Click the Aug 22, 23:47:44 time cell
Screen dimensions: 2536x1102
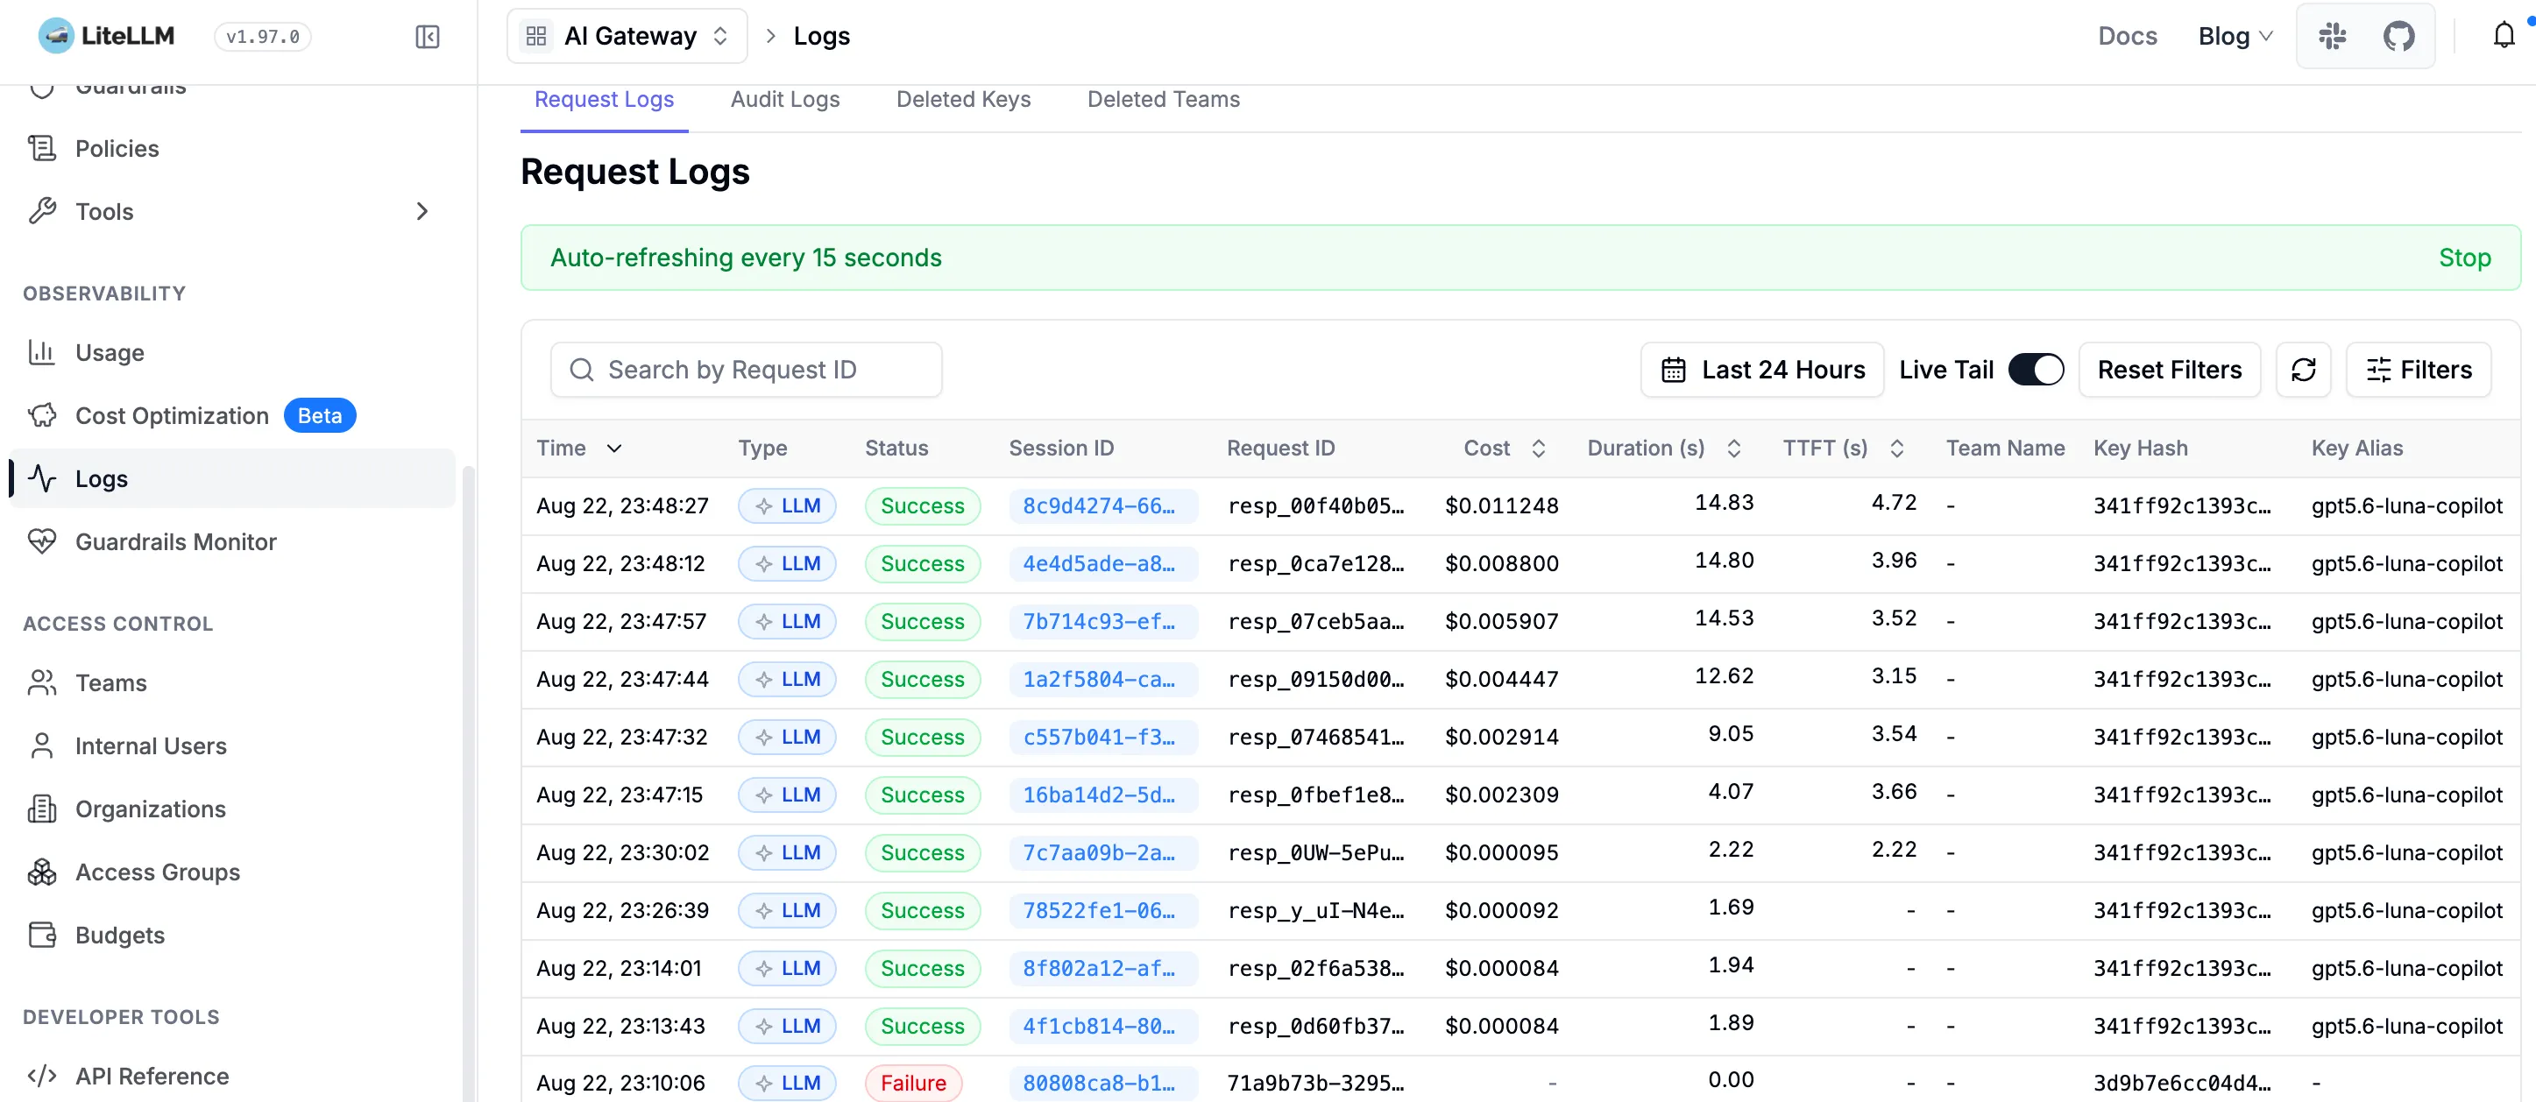[x=622, y=679]
